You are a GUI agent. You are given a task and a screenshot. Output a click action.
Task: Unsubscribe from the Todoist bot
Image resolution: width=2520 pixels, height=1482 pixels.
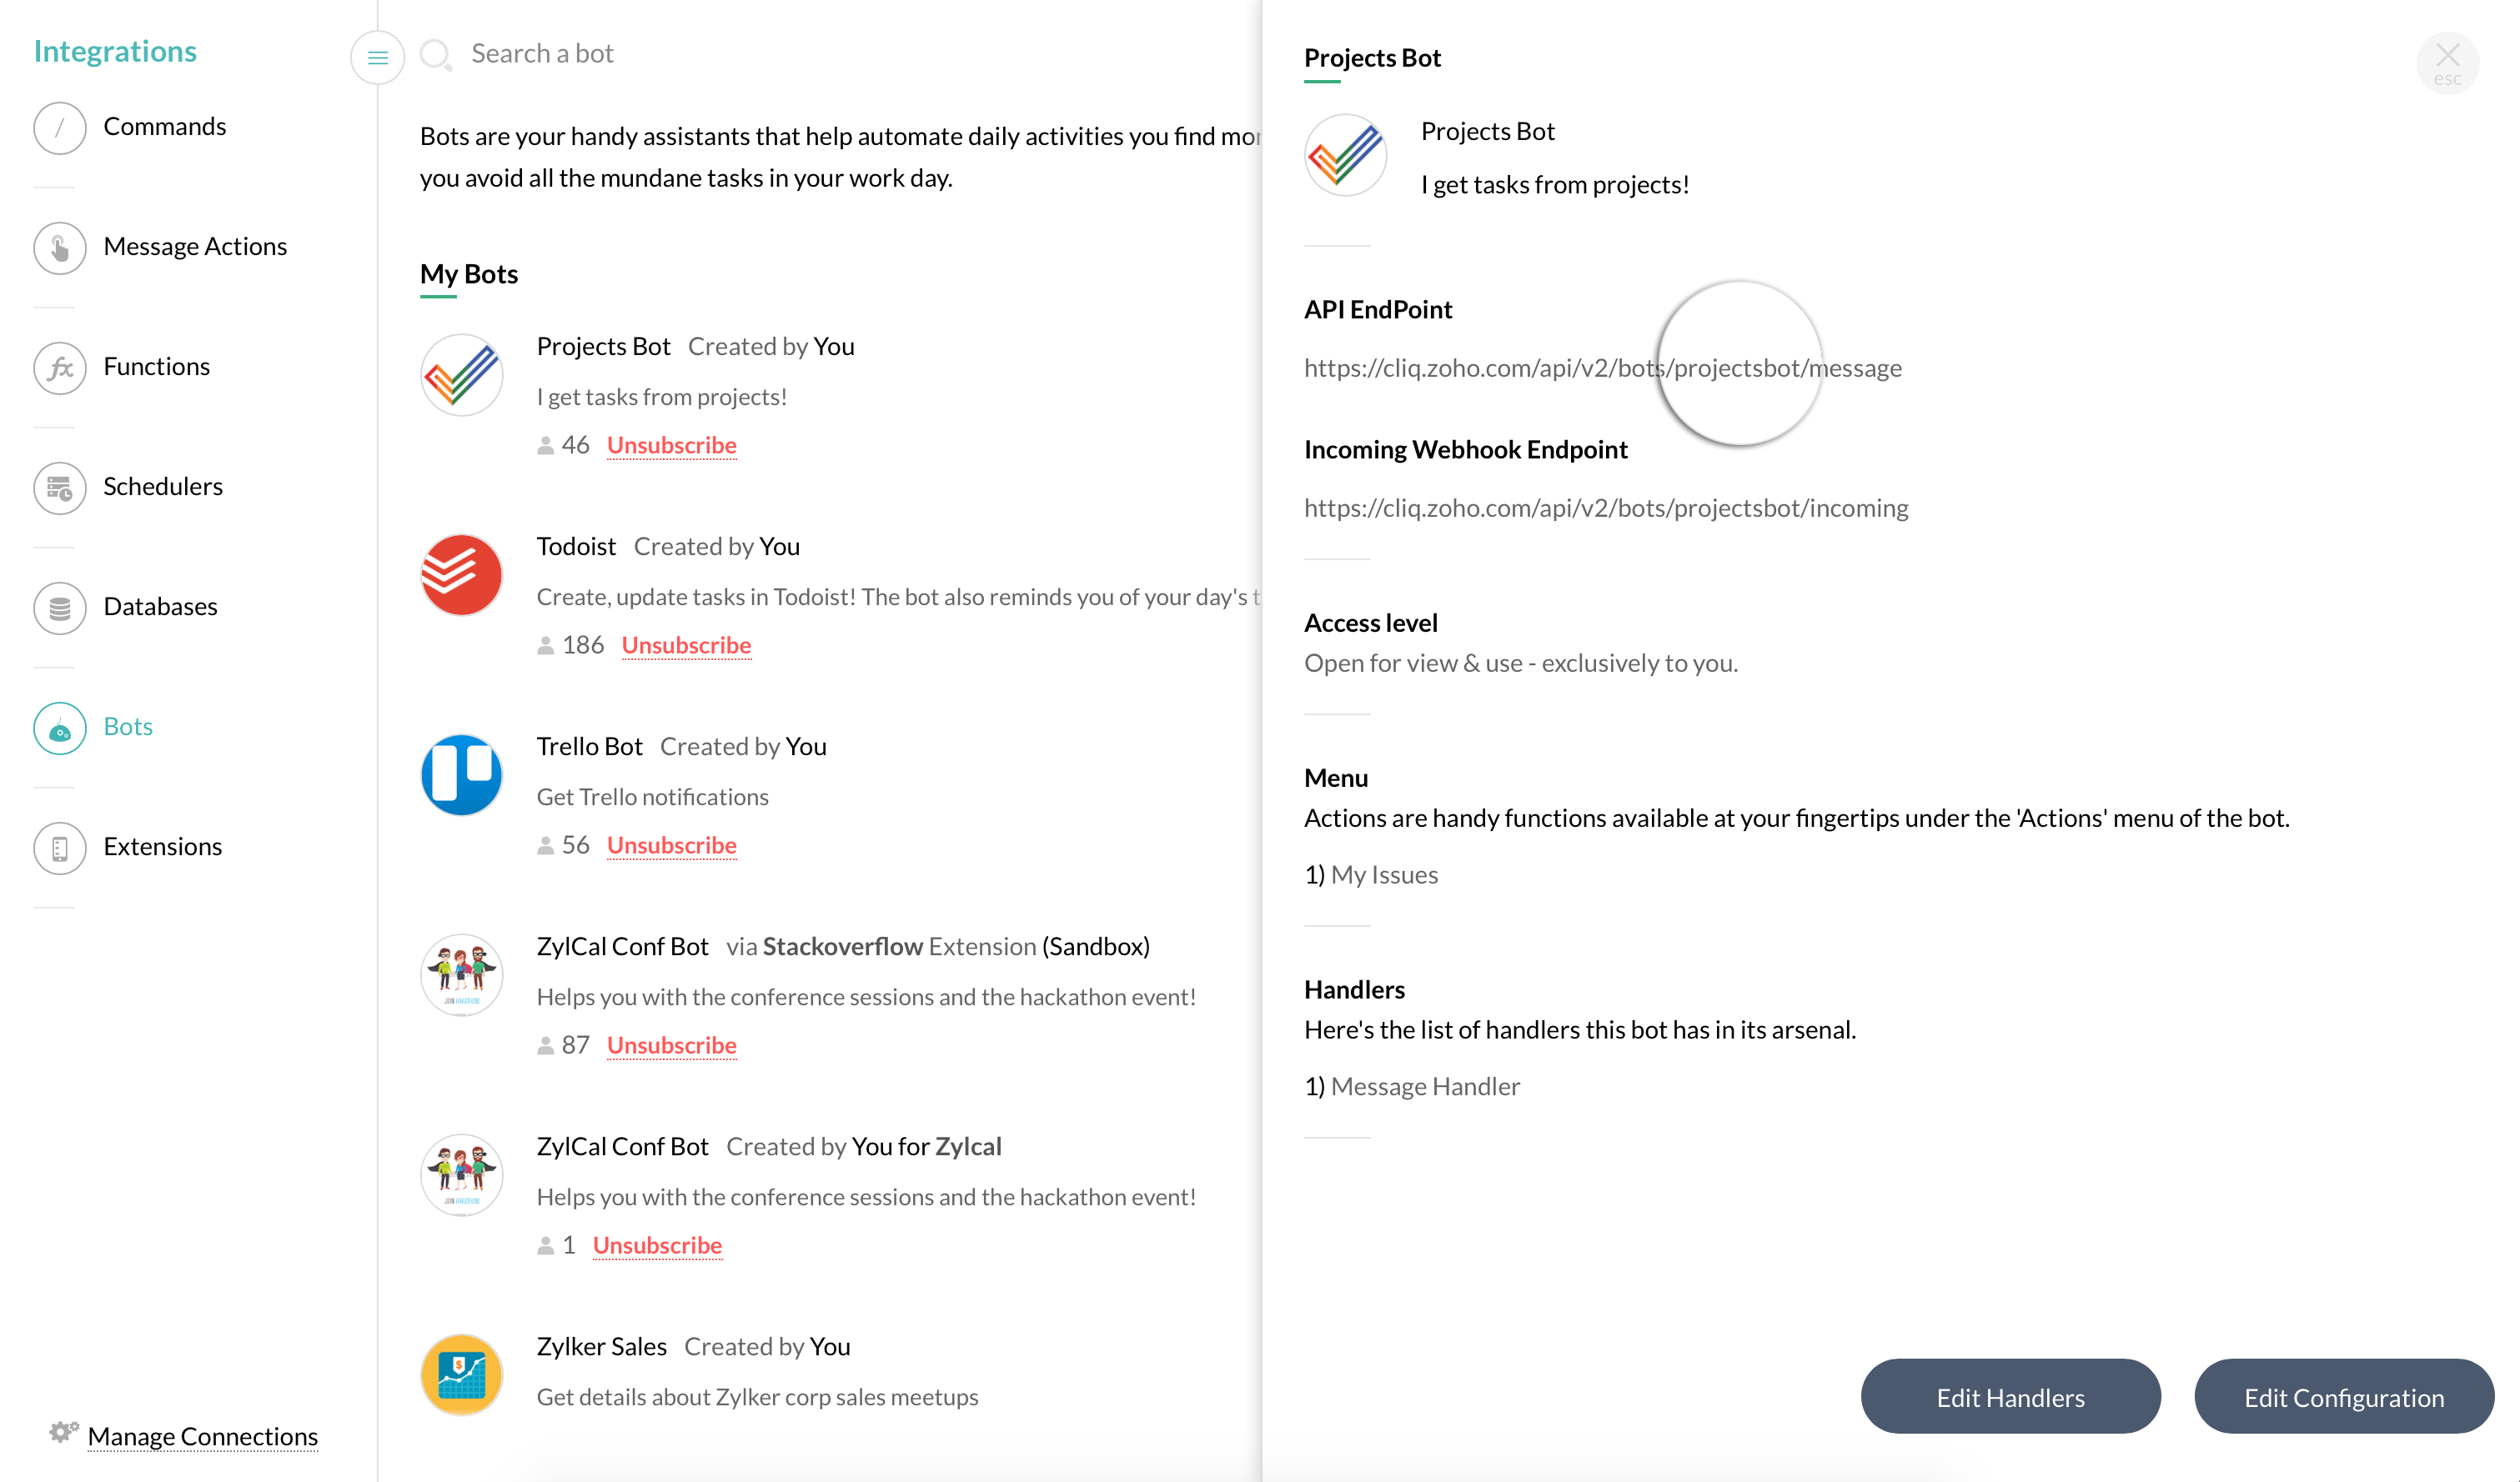click(x=686, y=644)
